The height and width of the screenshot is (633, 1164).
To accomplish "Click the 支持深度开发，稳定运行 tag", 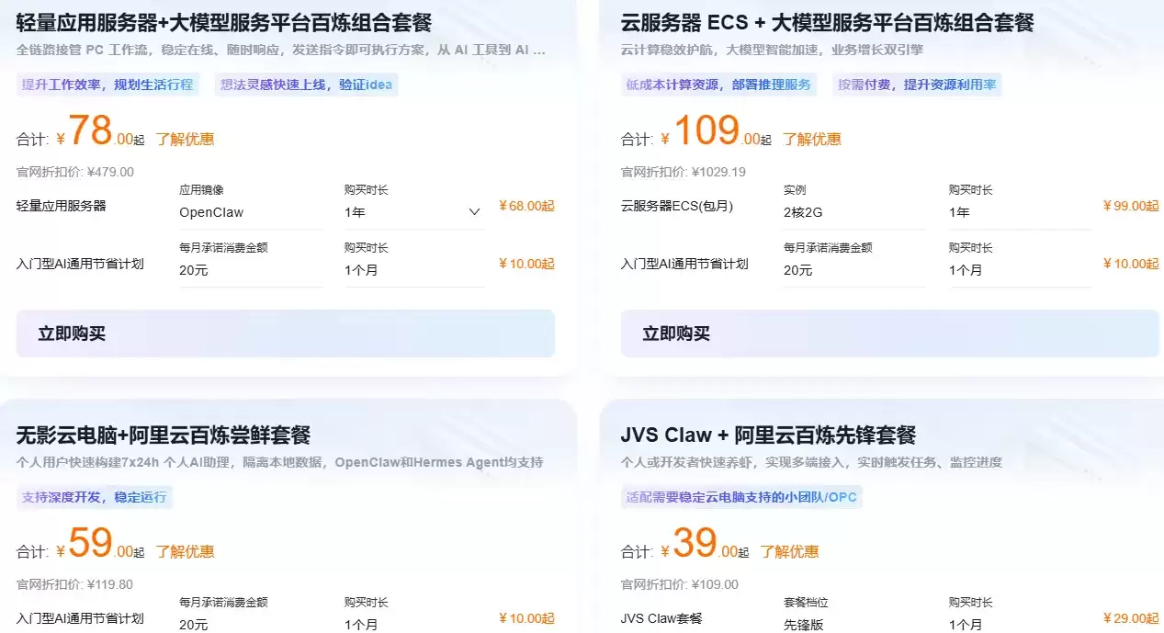I will (95, 497).
